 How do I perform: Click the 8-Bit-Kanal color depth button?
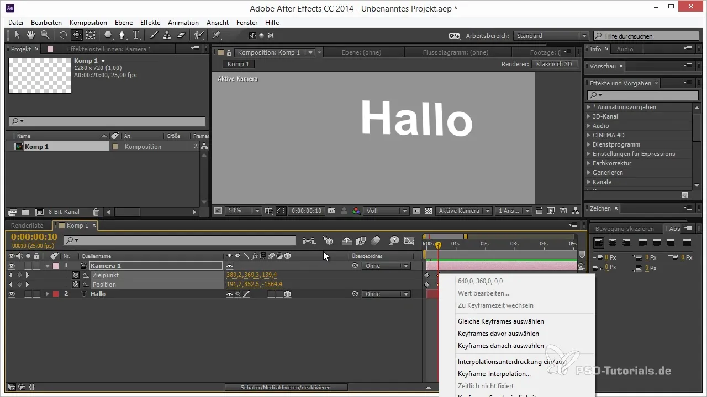(64, 212)
